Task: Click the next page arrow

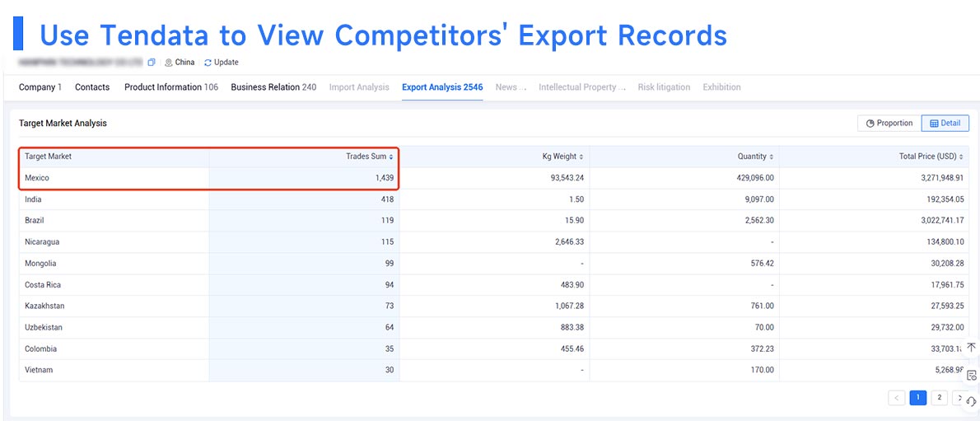Action: pos(959,397)
